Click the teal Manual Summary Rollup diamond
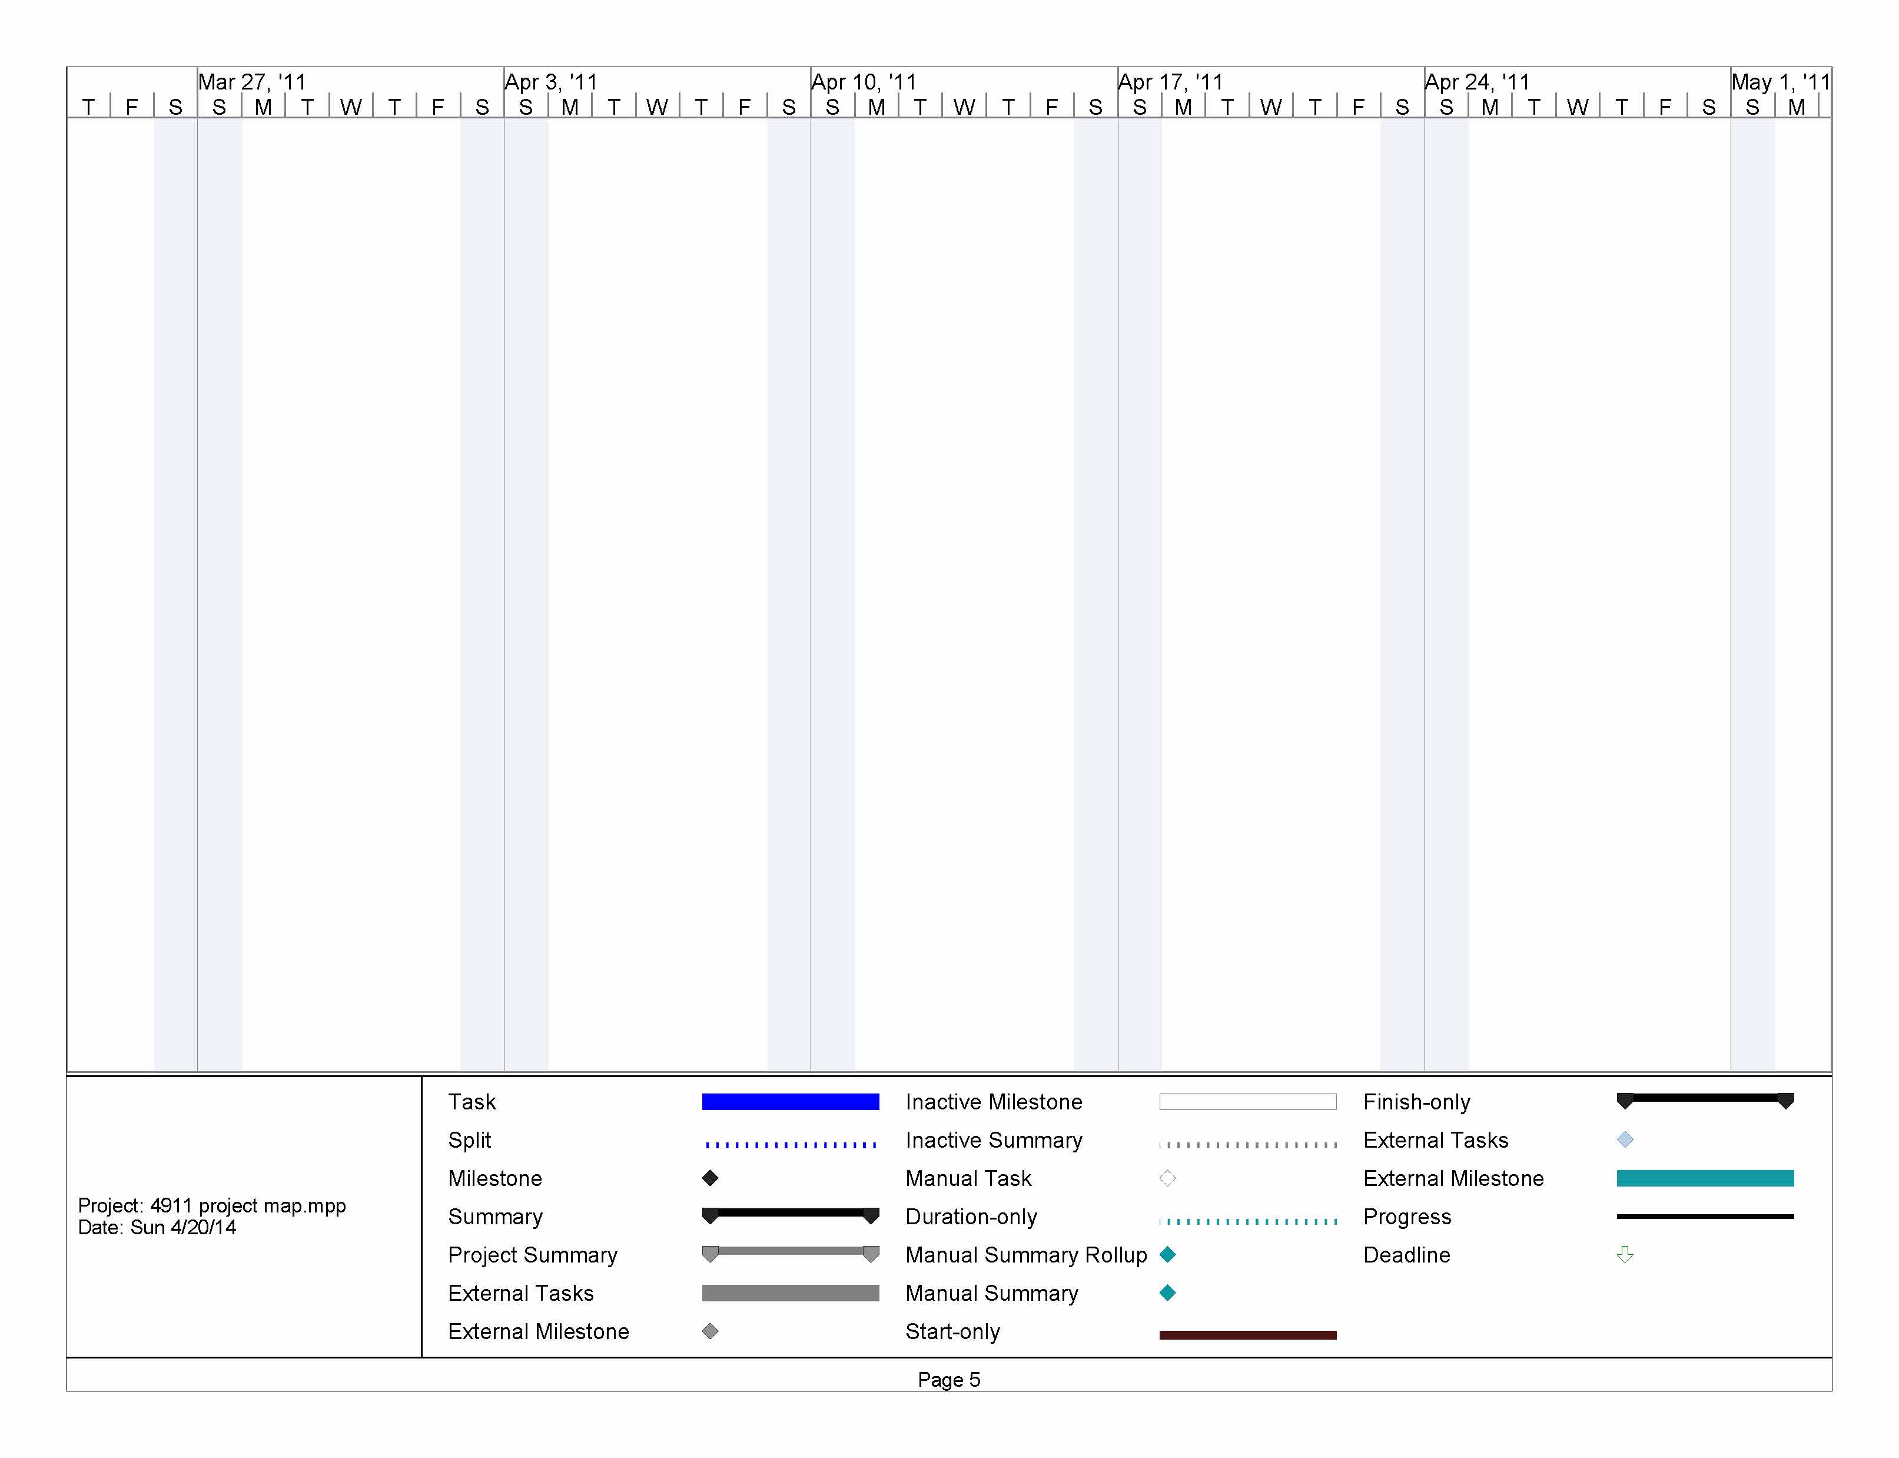This screenshot has height=1458, width=1899. point(1167,1254)
